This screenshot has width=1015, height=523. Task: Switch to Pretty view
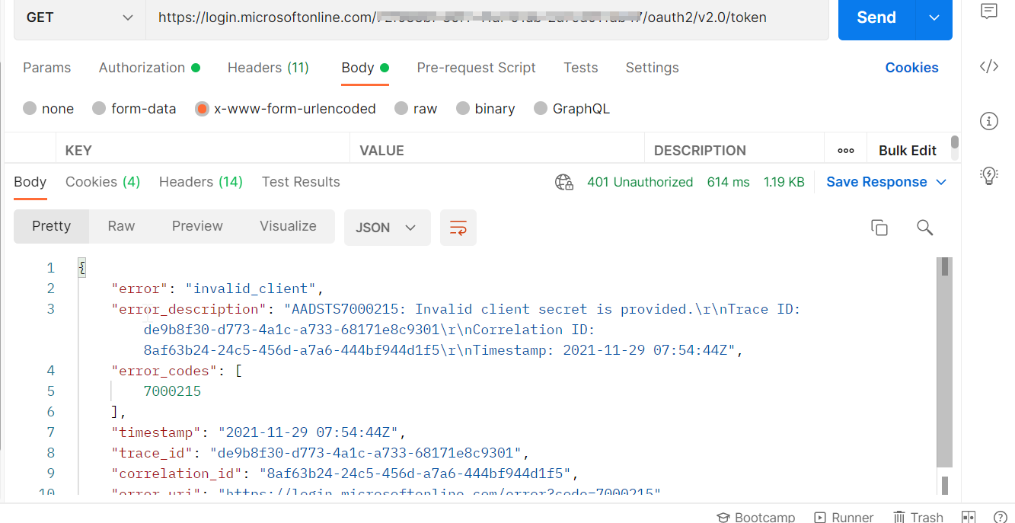point(51,226)
